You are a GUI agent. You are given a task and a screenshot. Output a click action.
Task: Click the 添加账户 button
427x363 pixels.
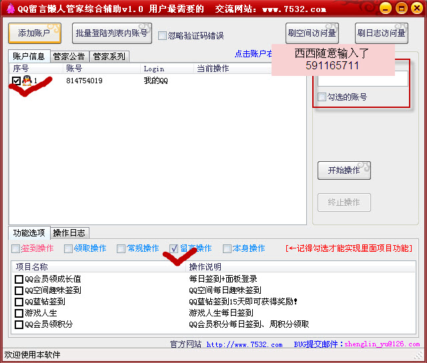click(x=35, y=33)
